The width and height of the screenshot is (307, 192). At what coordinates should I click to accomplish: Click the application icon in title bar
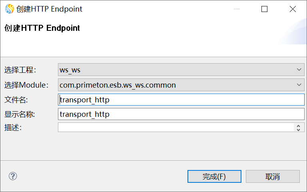click(9, 9)
